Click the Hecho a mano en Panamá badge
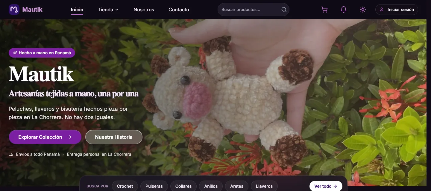 tap(42, 53)
